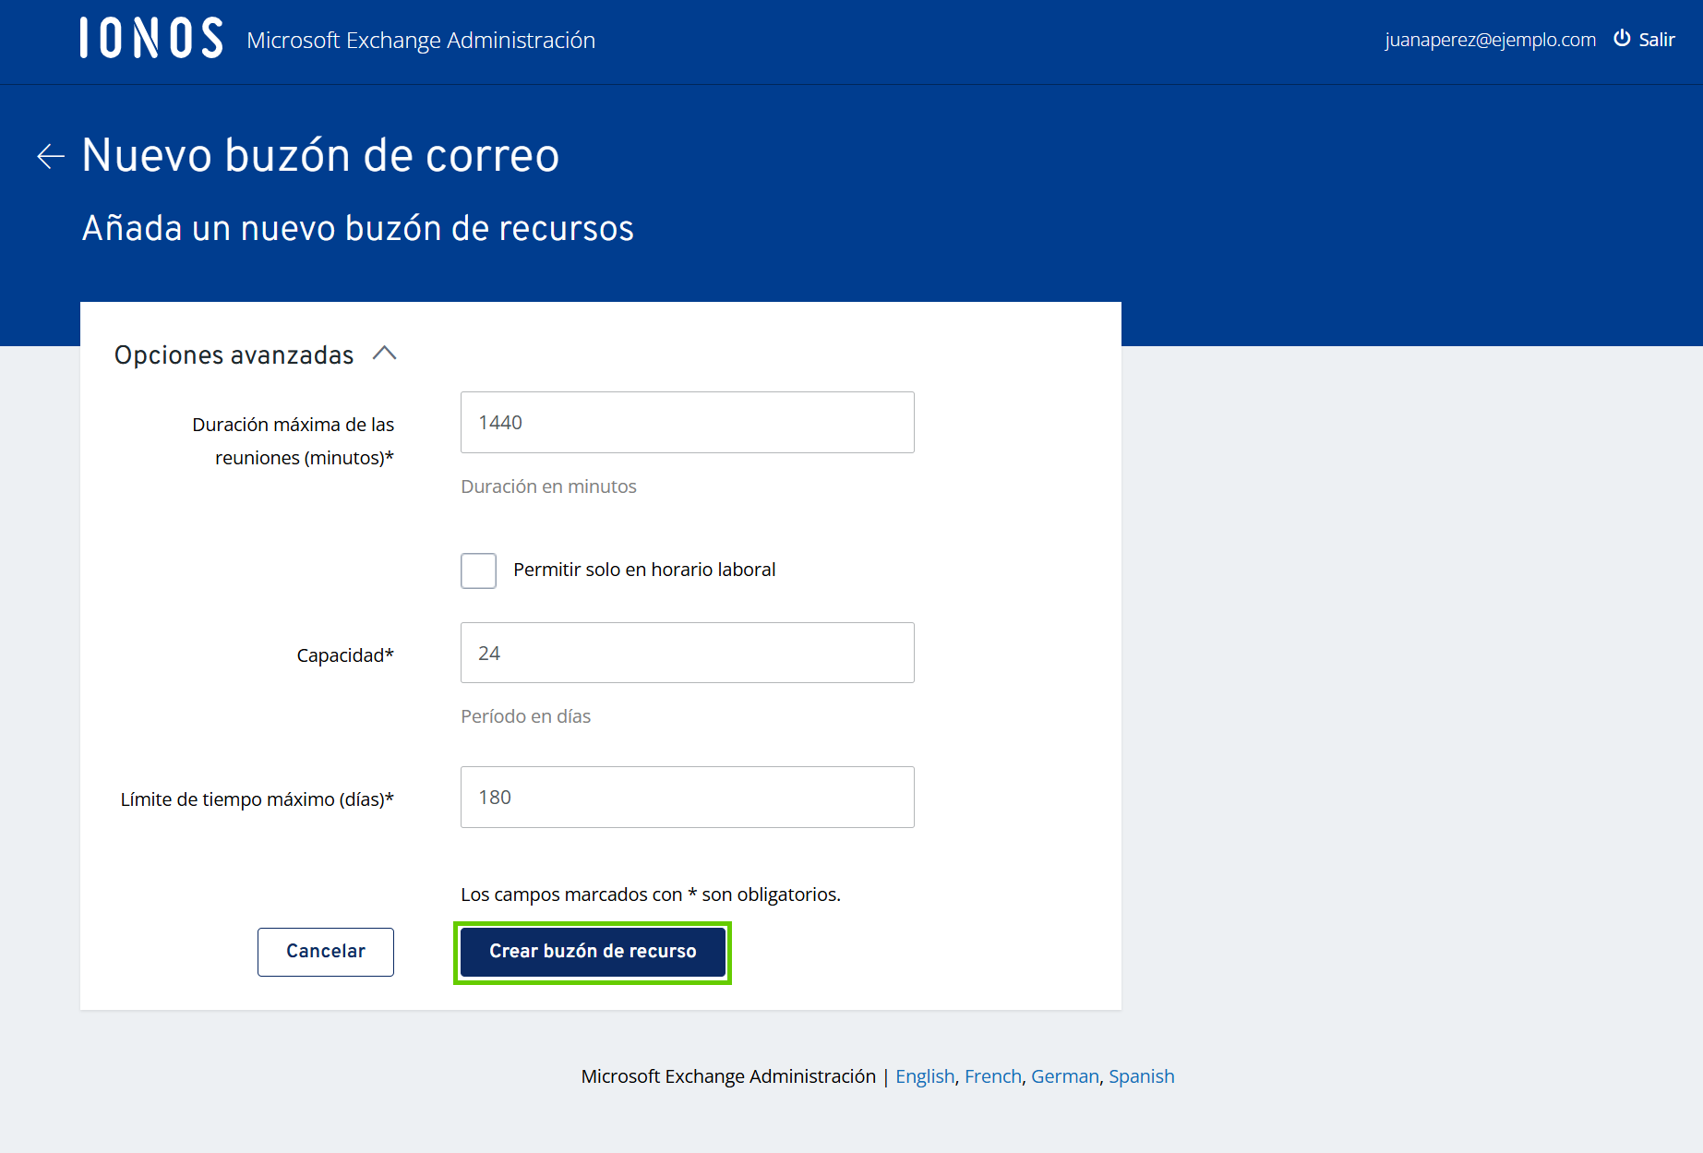
Task: Click the footer Microsoft Exchange Administración text
Action: click(727, 1075)
